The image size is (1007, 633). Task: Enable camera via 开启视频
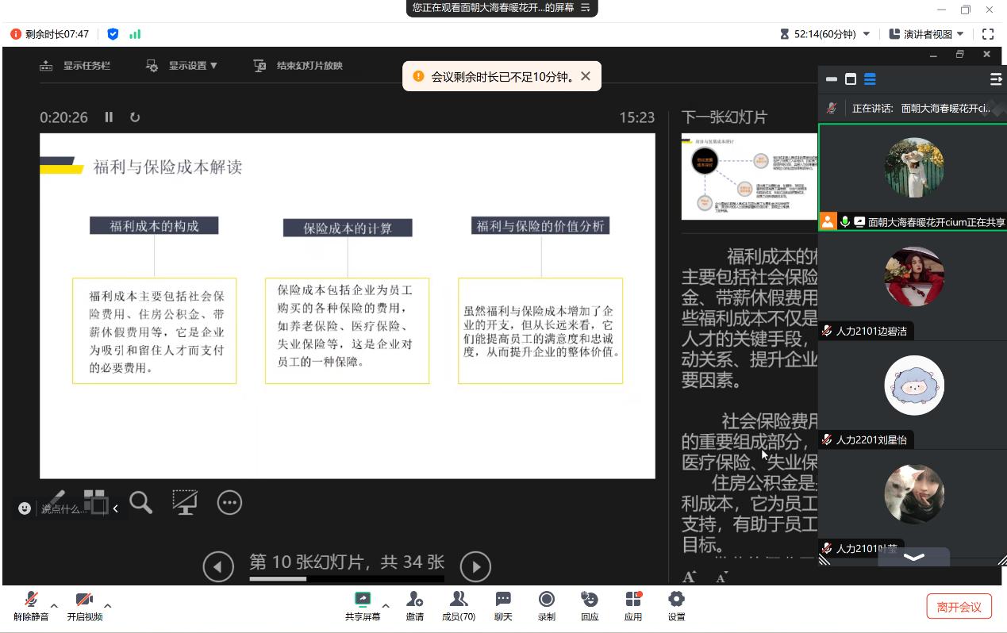(83, 604)
